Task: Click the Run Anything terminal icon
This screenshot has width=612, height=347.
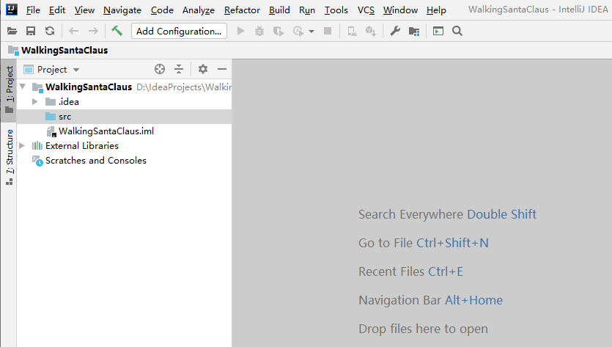Action: coord(438,31)
